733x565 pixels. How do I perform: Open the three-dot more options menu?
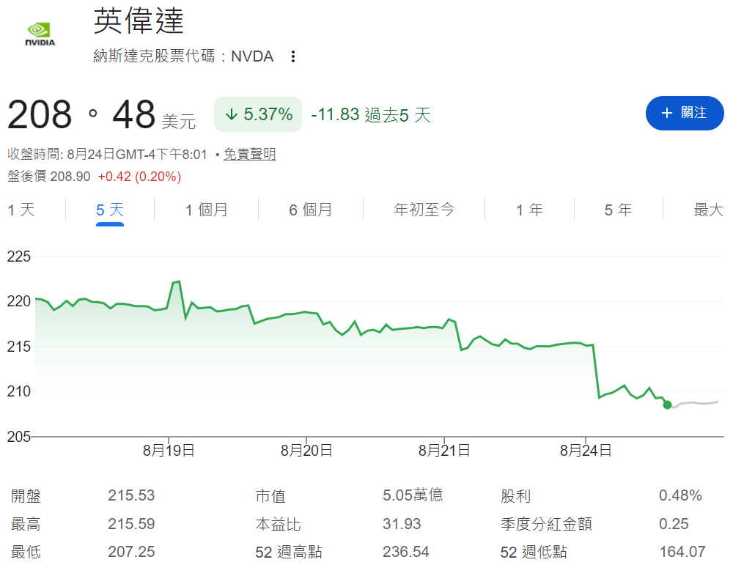pos(293,56)
